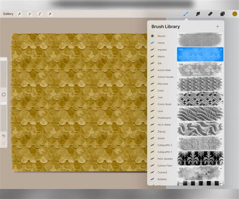Screen dimensions: 239x199
Task: Add a new brush with plus button
Action: point(217,27)
